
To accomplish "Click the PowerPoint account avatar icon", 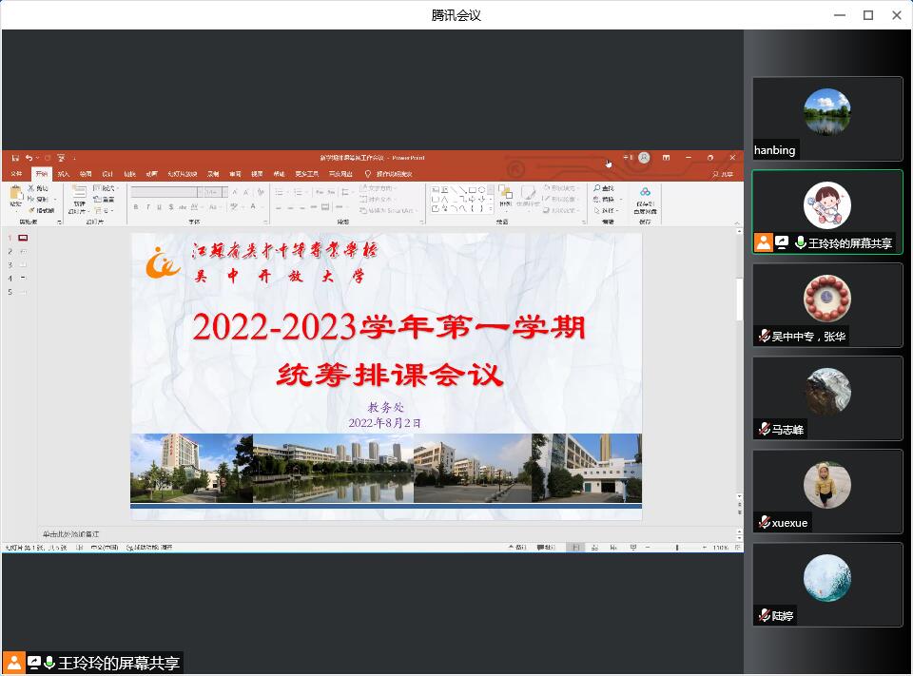I will pos(644,158).
